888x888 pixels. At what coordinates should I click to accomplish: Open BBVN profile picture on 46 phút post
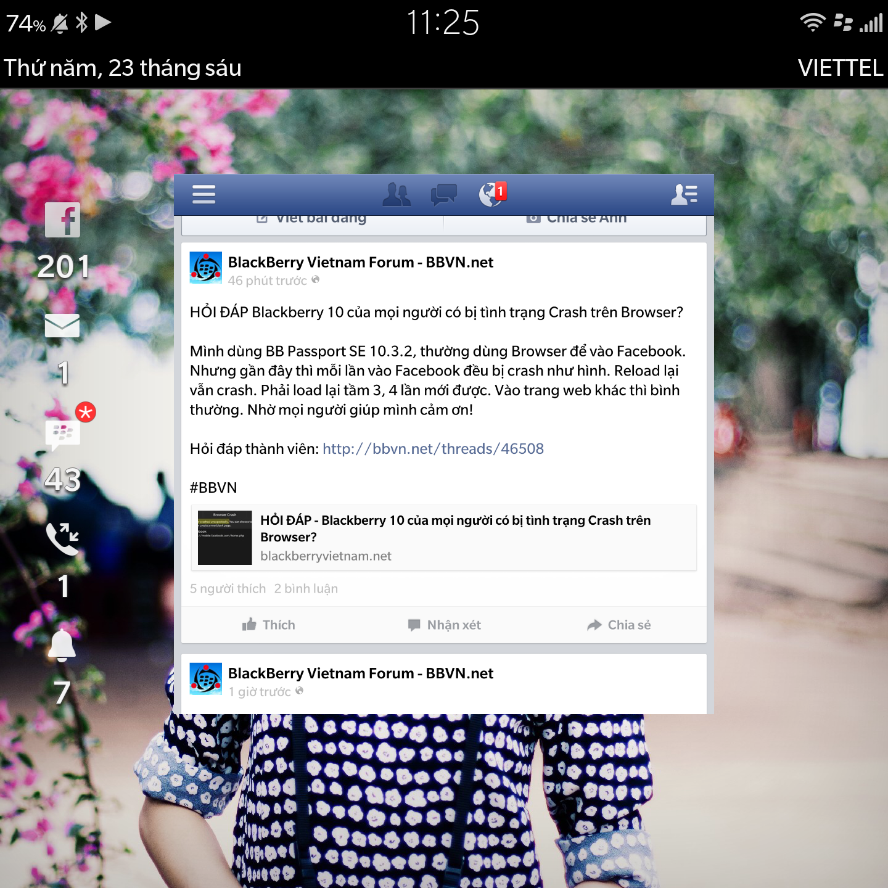coord(205,268)
